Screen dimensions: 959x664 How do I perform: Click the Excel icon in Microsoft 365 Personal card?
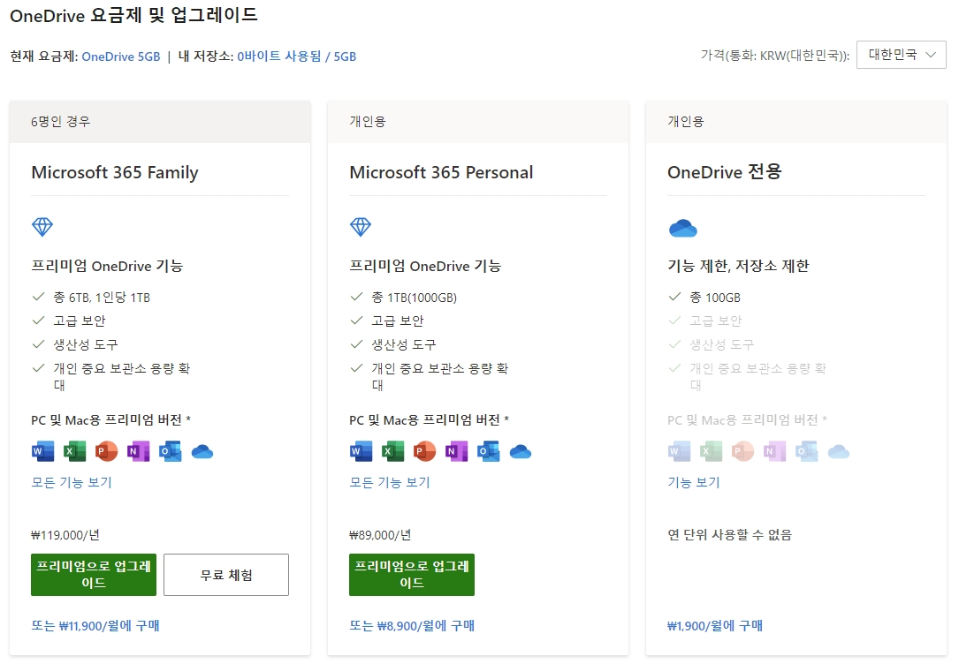click(392, 451)
